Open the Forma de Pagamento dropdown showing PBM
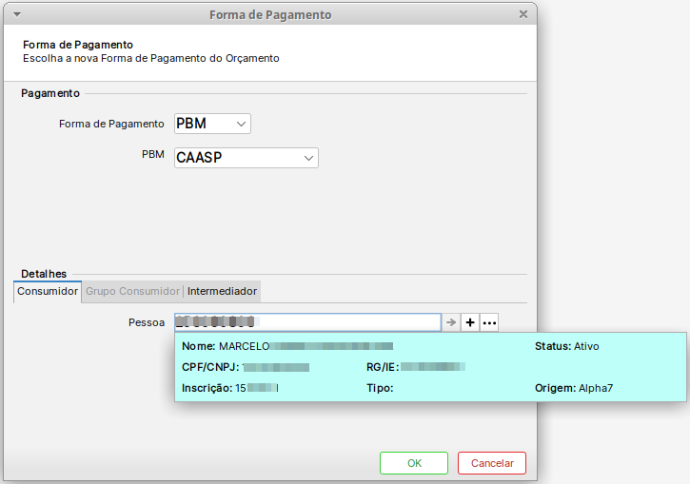The width and height of the screenshot is (690, 484). tap(212, 124)
